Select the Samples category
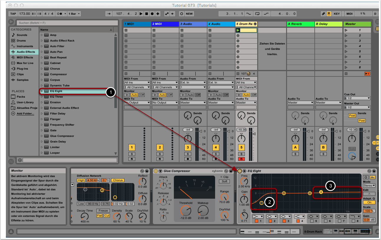 click(22, 80)
